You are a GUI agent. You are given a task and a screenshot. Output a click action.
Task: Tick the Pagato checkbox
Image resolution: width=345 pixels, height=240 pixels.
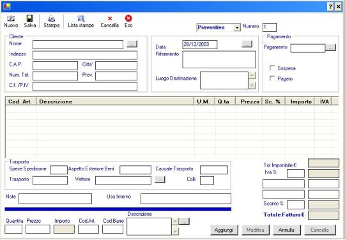[272, 79]
